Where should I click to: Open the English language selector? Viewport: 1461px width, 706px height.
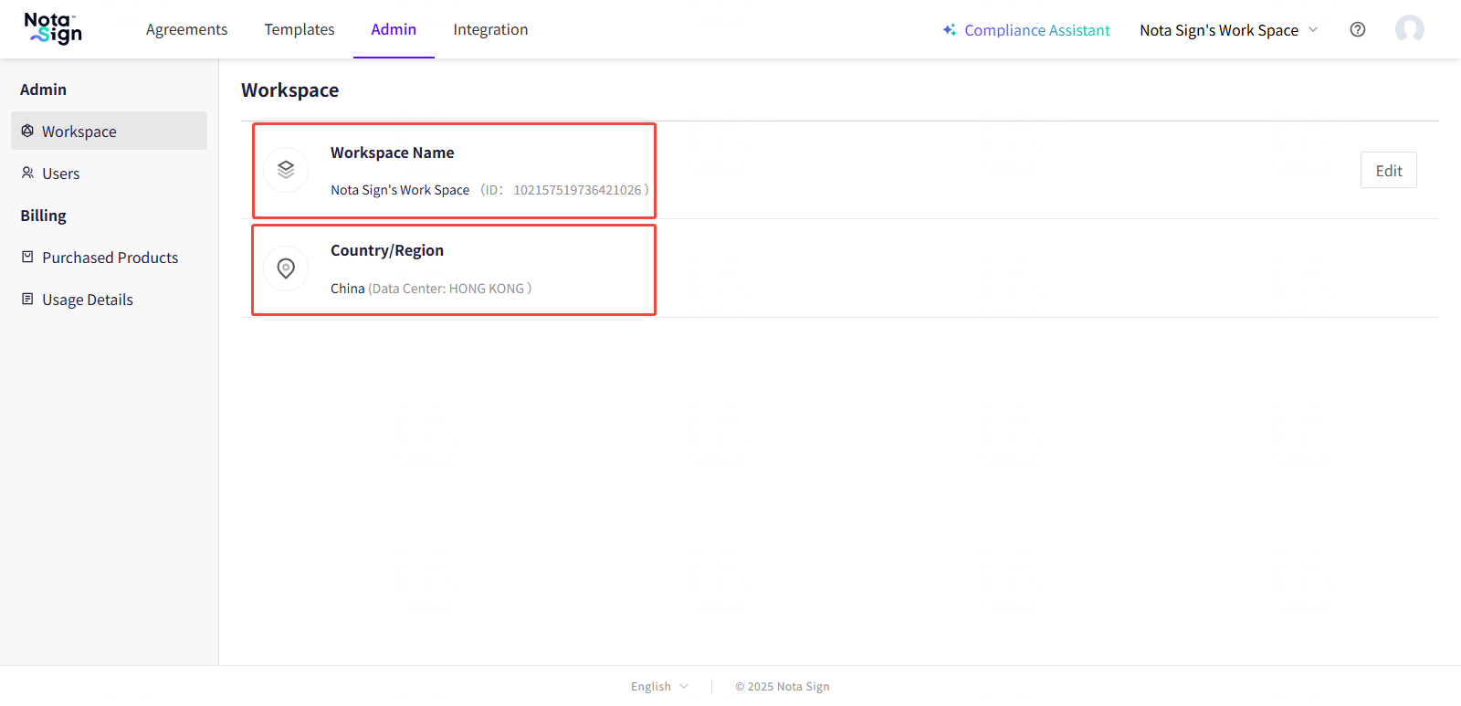coord(658,686)
